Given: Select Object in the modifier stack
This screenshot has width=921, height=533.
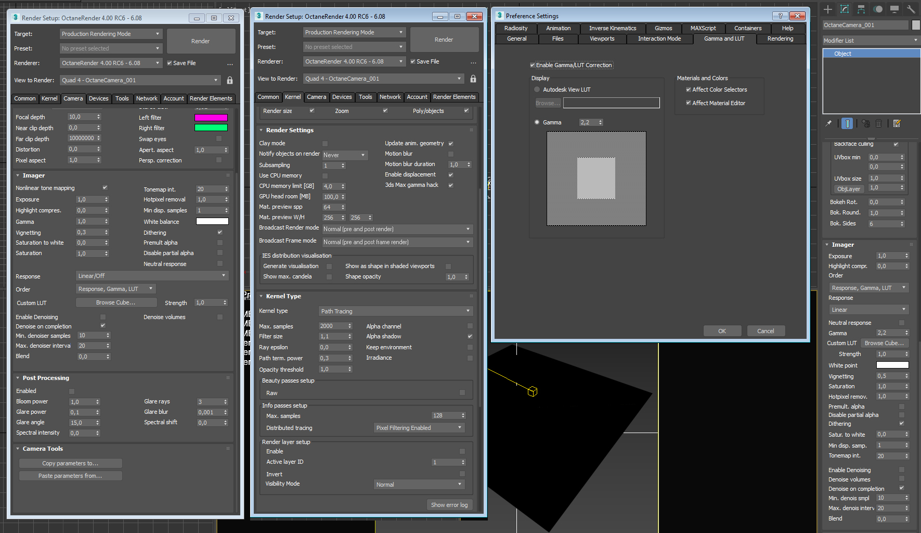Looking at the screenshot, I should [x=871, y=54].
